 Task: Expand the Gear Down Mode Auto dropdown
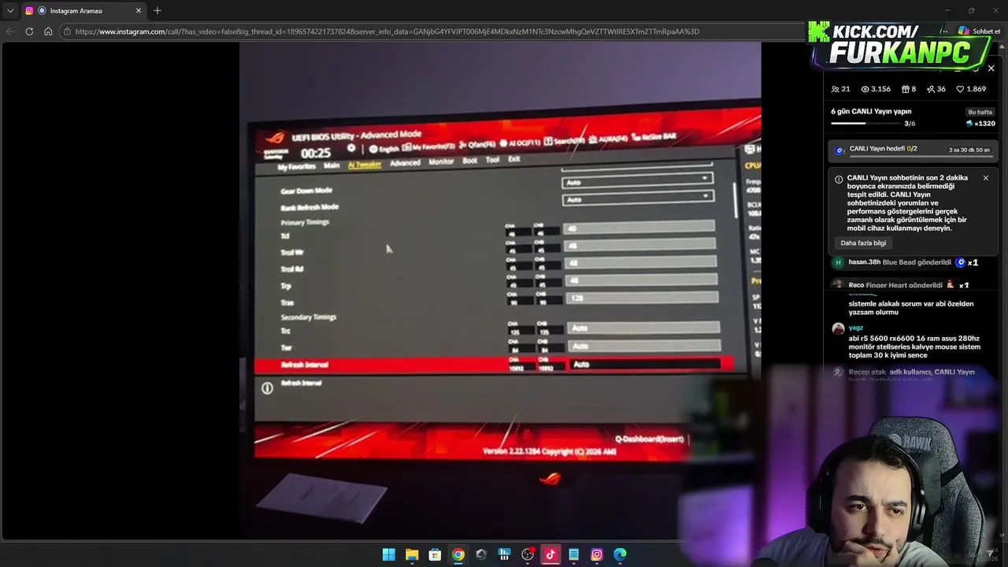[x=637, y=181]
